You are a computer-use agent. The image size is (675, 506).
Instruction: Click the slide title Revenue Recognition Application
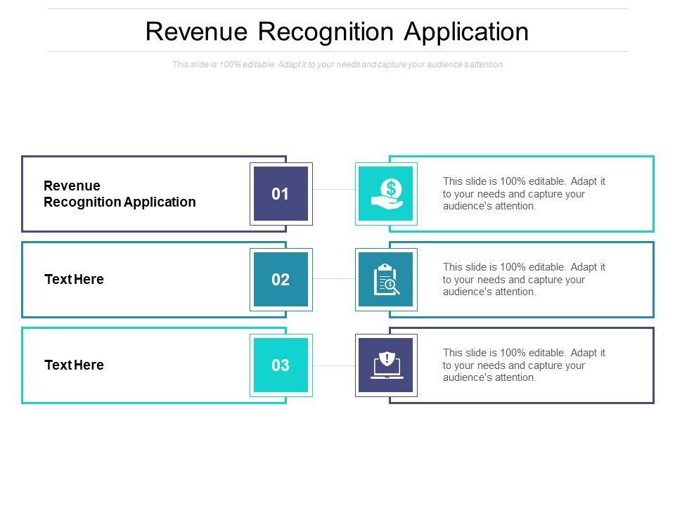(337, 32)
